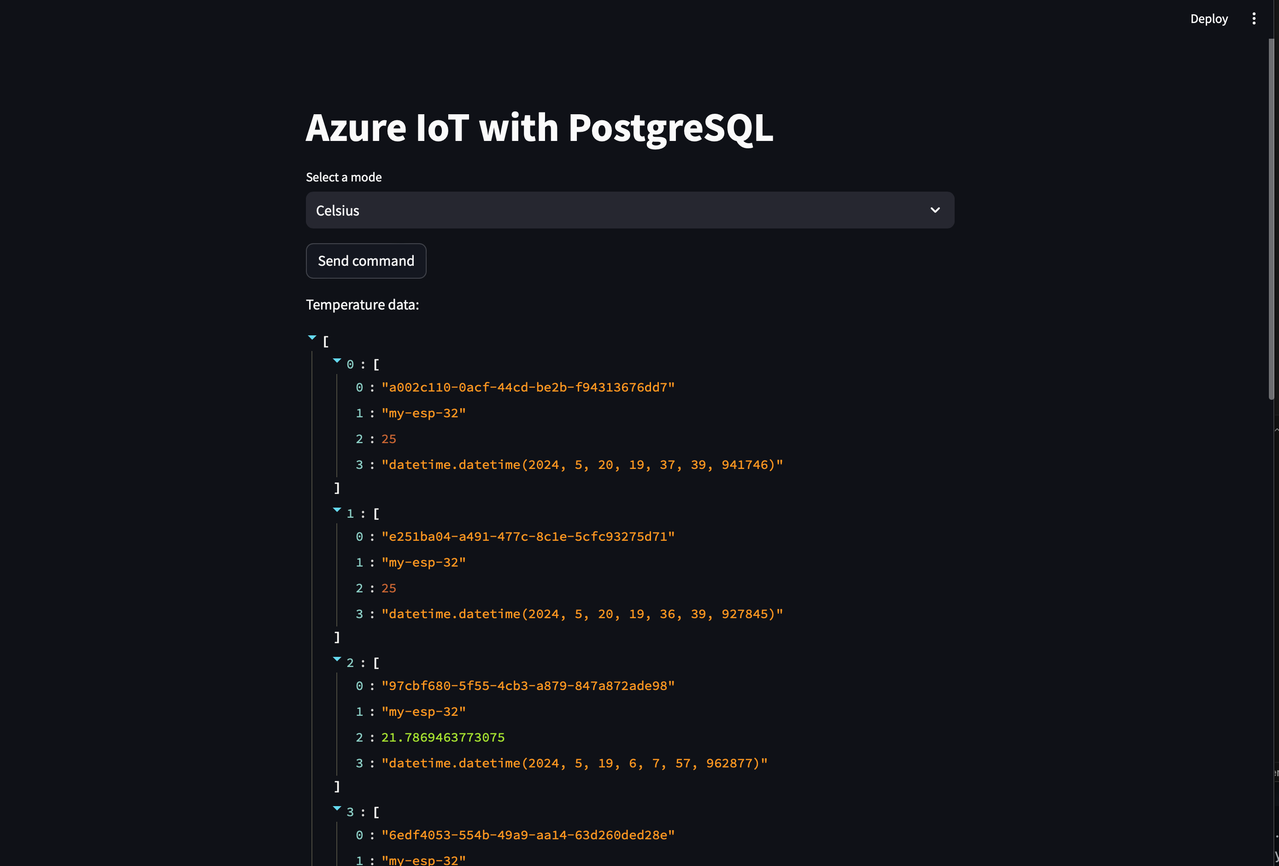Click the dropdown chevron arrow icon
Screen dimensions: 1279x866
934,210
